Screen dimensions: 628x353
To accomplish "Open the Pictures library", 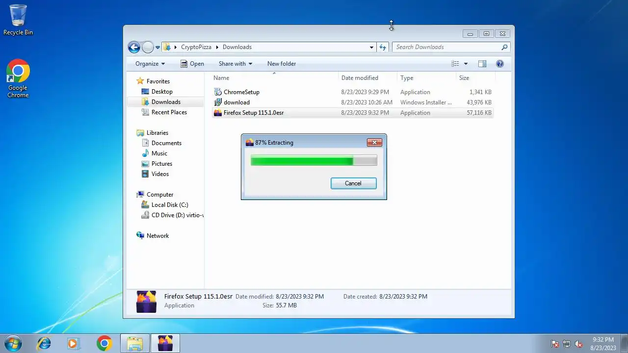I will coord(162,164).
